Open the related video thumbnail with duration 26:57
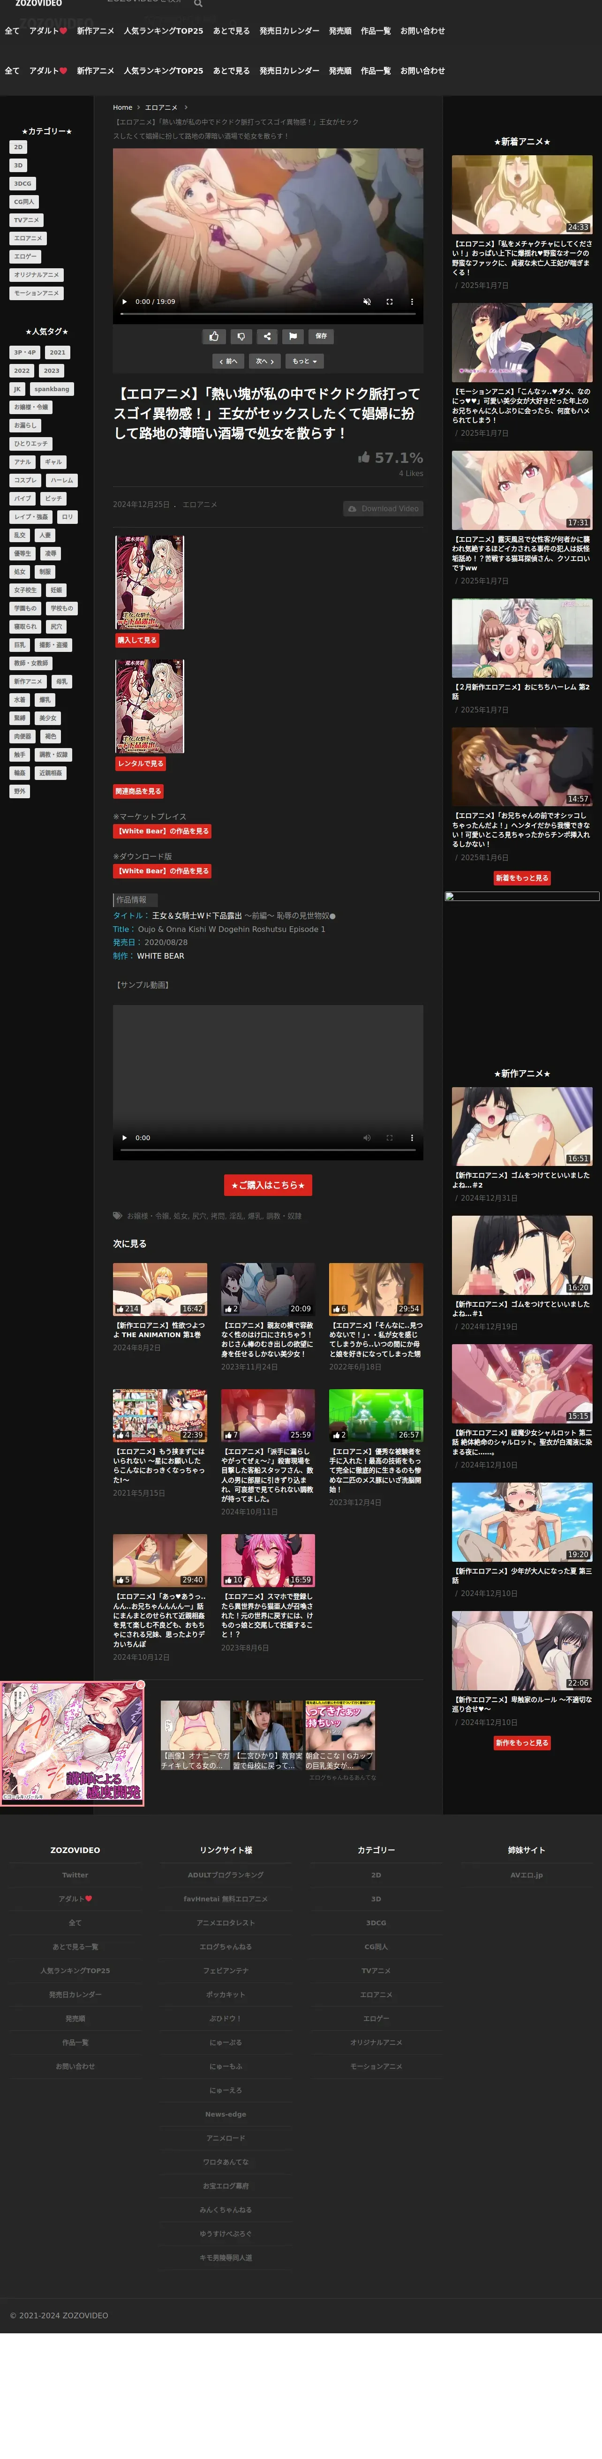This screenshot has width=602, height=2459. 376,1415
